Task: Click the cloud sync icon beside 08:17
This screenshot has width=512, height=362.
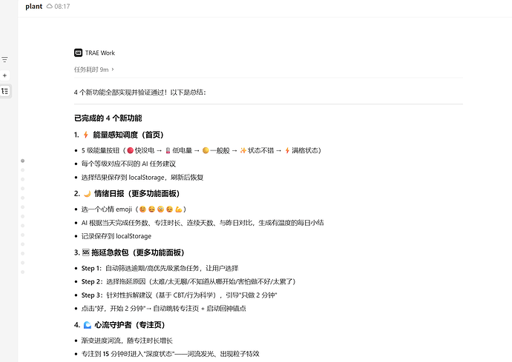Action: point(49,6)
